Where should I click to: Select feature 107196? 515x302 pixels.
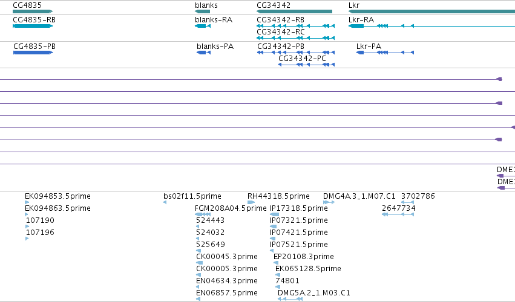click(x=40, y=233)
